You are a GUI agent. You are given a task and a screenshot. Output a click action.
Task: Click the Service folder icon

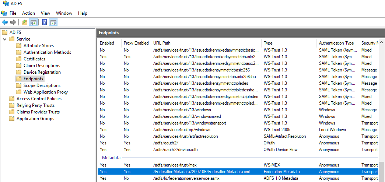click(12, 39)
